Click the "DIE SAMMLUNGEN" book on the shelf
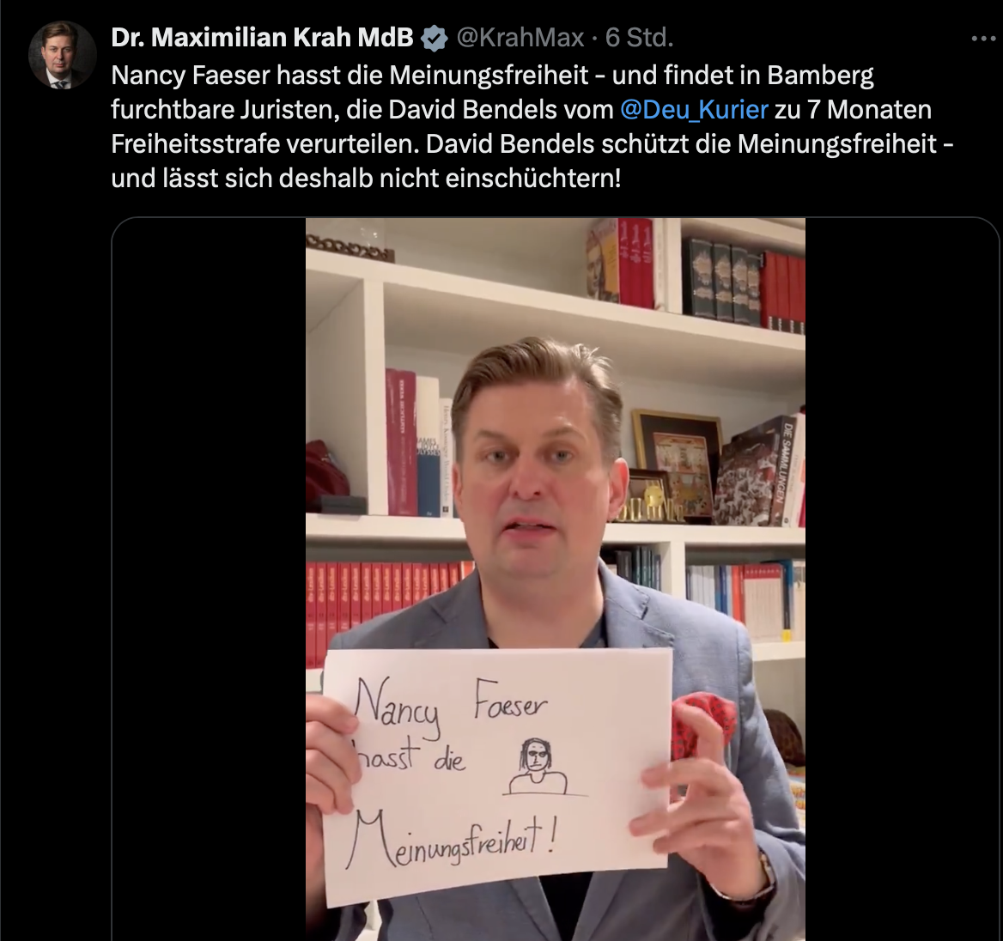Viewport: 1003px width, 941px height. click(x=787, y=470)
